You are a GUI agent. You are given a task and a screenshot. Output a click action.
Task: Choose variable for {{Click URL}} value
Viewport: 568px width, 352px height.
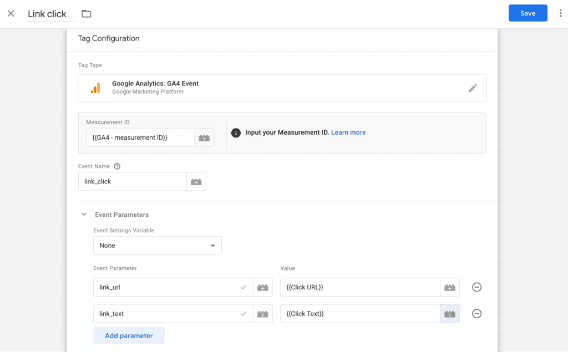450,287
